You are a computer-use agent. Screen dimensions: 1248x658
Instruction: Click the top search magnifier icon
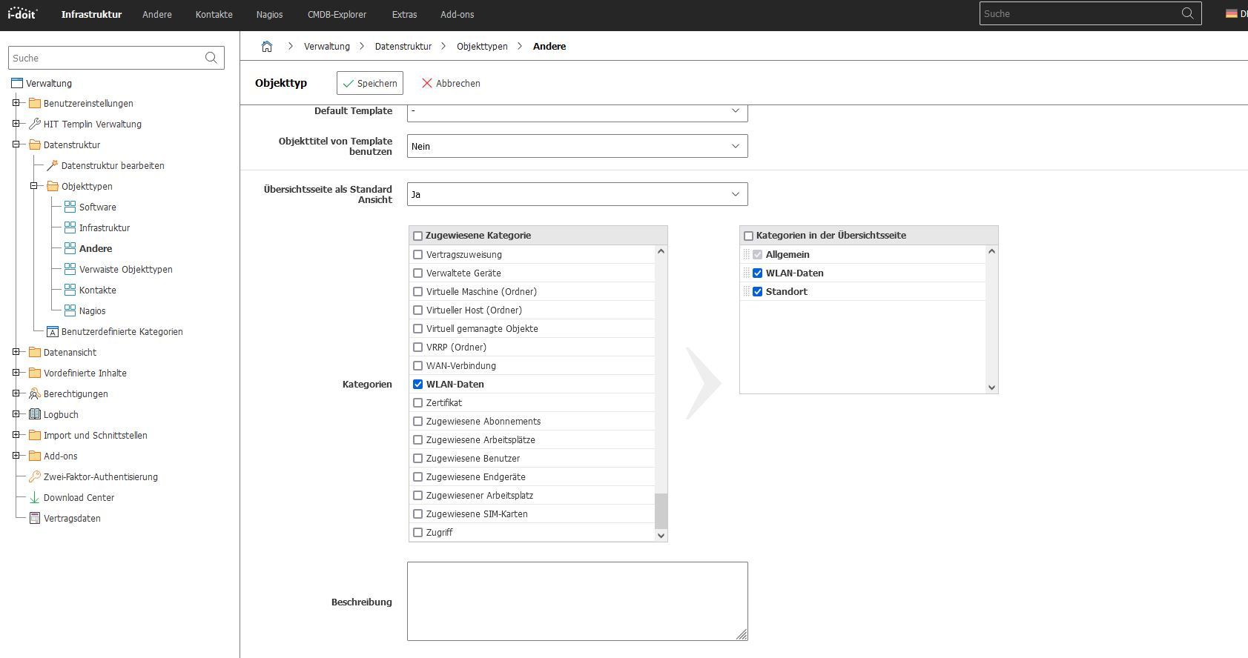(1187, 13)
